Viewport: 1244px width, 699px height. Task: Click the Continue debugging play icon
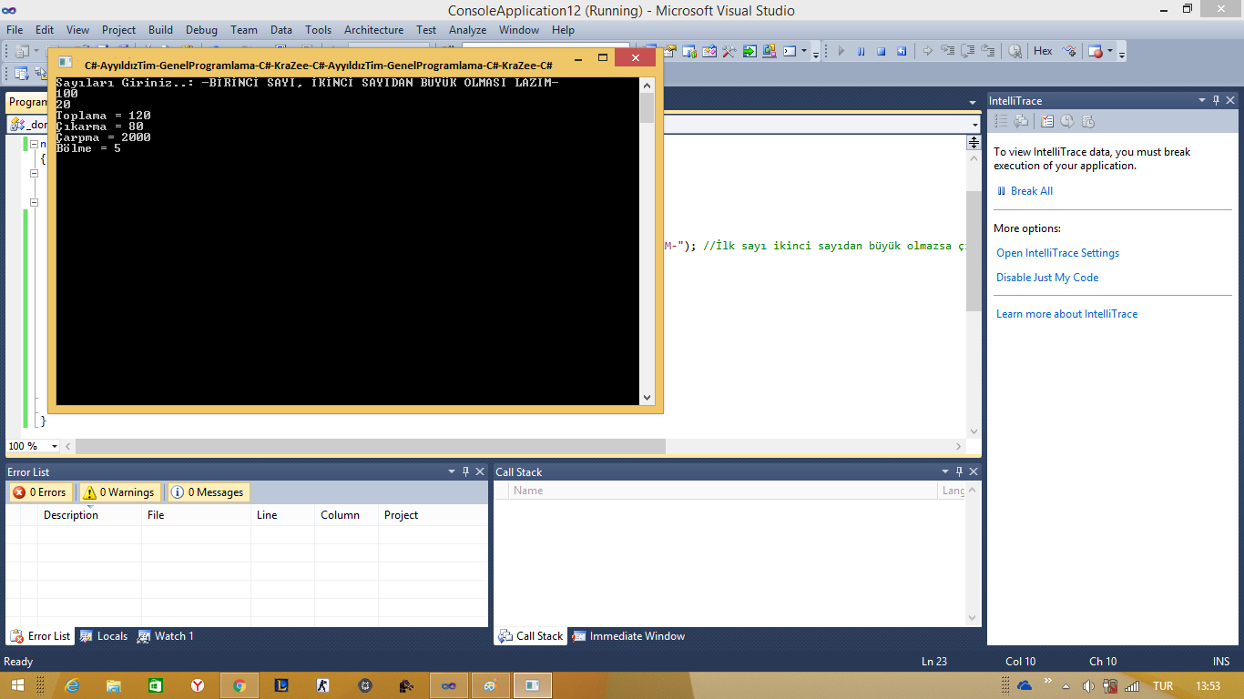(x=841, y=51)
